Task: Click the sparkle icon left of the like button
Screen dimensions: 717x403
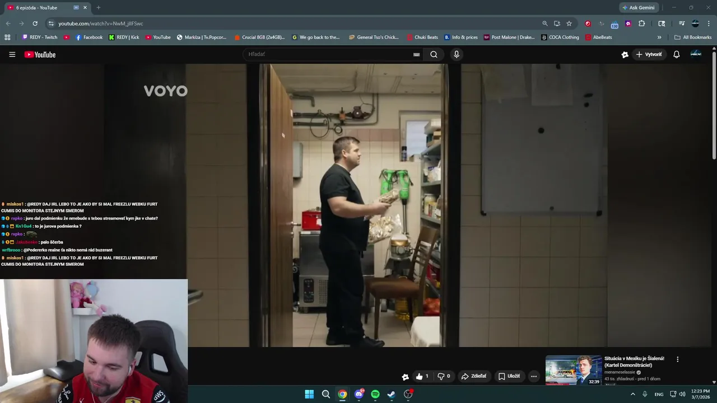Action: [405, 377]
